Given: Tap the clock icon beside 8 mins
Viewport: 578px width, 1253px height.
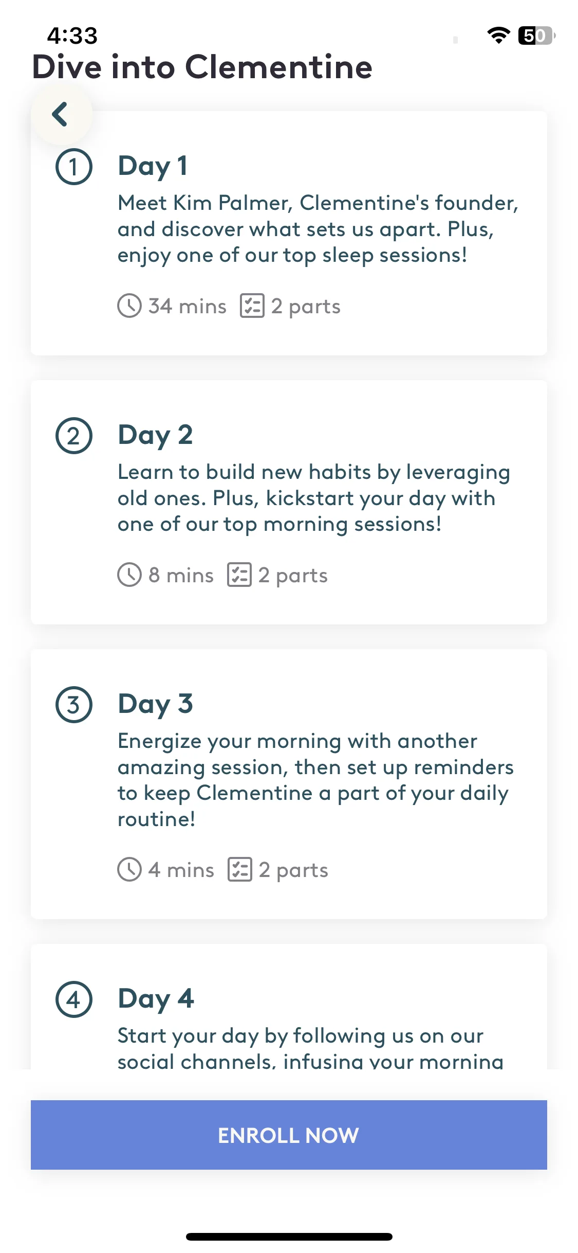Looking at the screenshot, I should click(129, 575).
